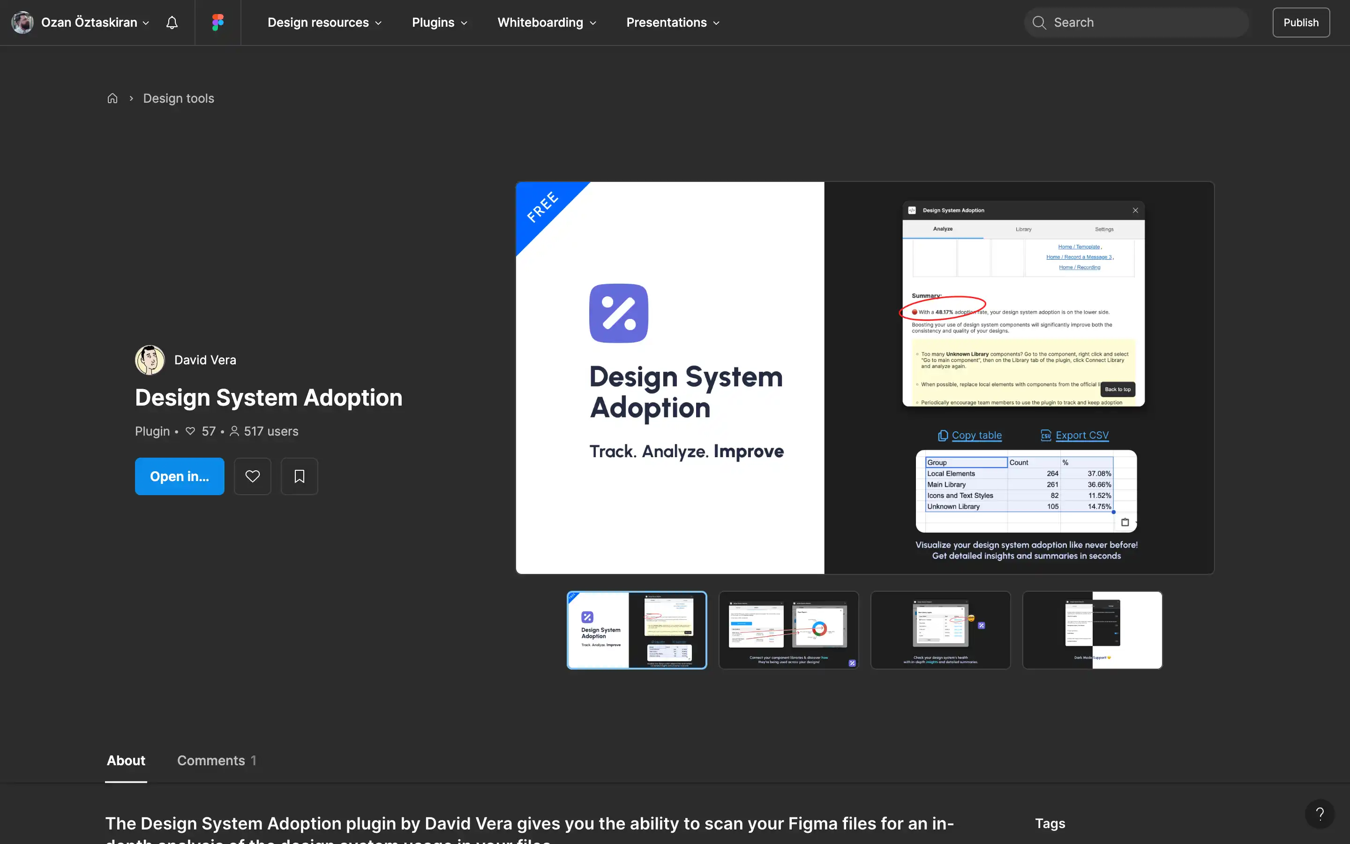Open the Design resources menu
1350x844 pixels.
coord(324,23)
